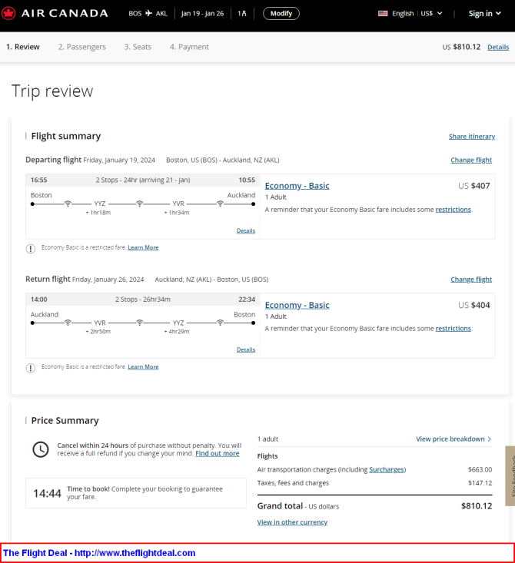Viewport: 515px width, 563px height.
Task: Open Details link for the return flight
Action: point(246,349)
